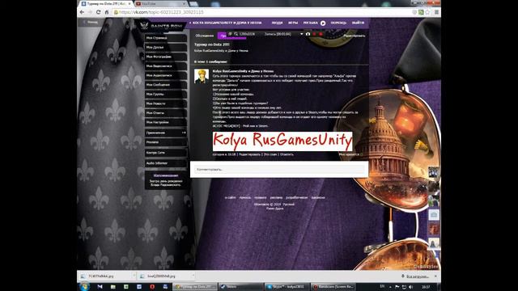Viewport: 518px width, 291px height.
Task: Open Мои Новости in the sidebar
Action: 166,103
